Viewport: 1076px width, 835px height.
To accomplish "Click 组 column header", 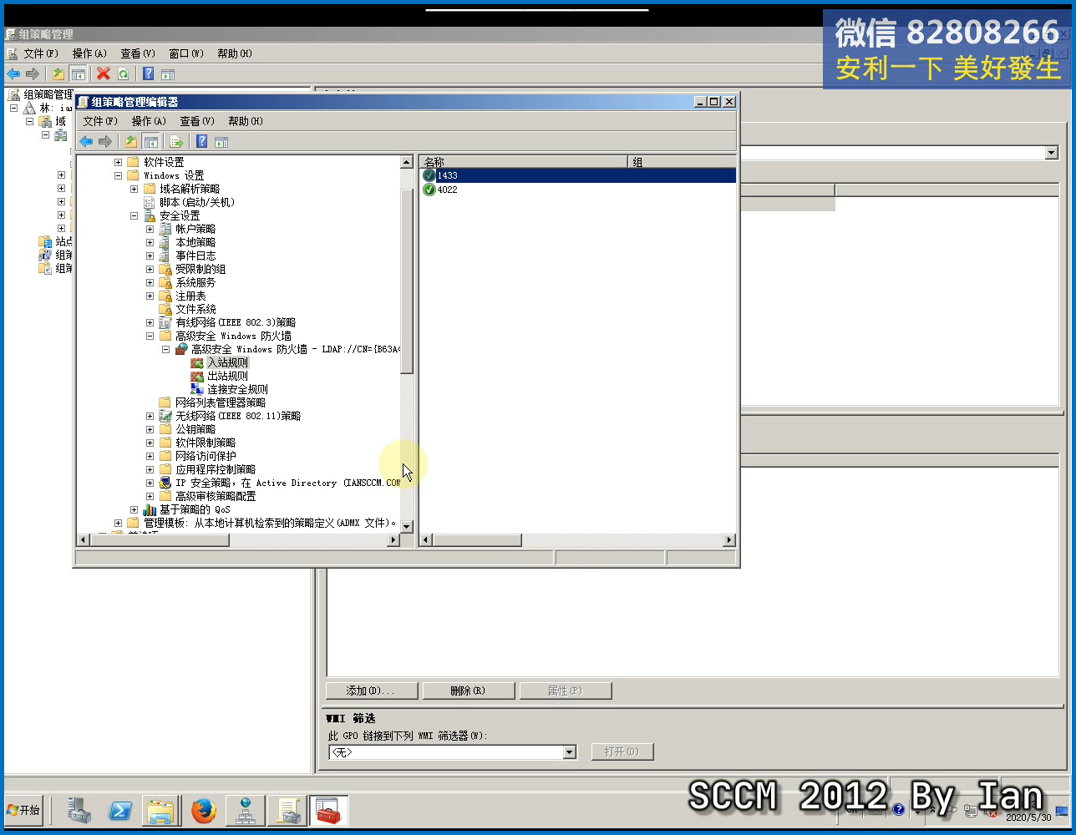I will (x=682, y=162).
